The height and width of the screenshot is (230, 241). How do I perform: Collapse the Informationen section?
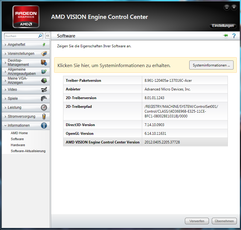[26, 125]
